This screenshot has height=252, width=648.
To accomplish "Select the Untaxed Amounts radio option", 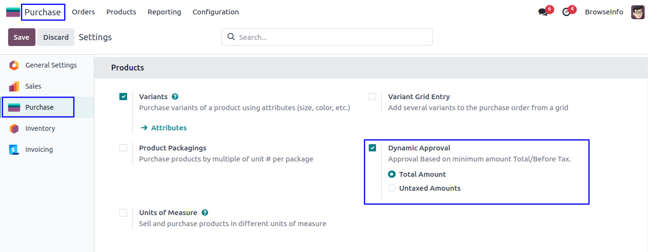I will [x=392, y=188].
